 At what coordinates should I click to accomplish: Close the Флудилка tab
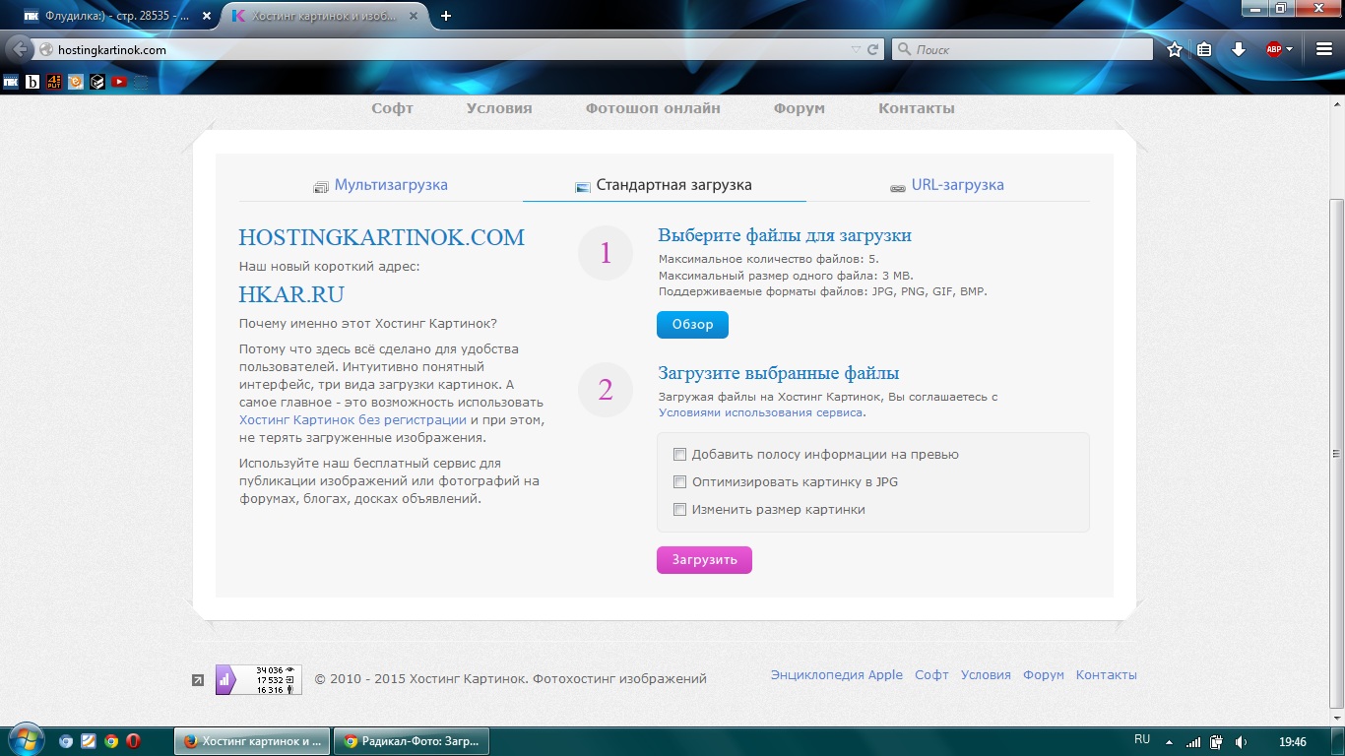point(206,16)
